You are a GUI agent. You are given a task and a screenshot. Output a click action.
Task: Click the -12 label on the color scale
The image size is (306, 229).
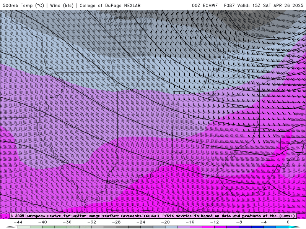215,222
